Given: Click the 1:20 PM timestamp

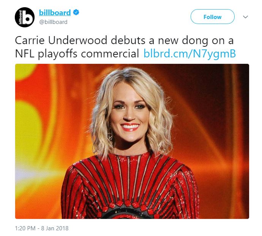Looking at the screenshot, I should point(25,228).
